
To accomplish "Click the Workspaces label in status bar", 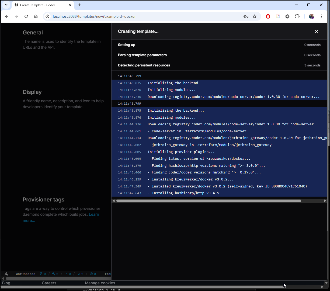I will [x=26, y=274].
